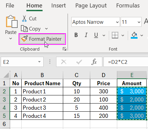Select the Price cell with value 100
This screenshot has width=148, height=129.
pyautogui.click(x=103, y=99)
